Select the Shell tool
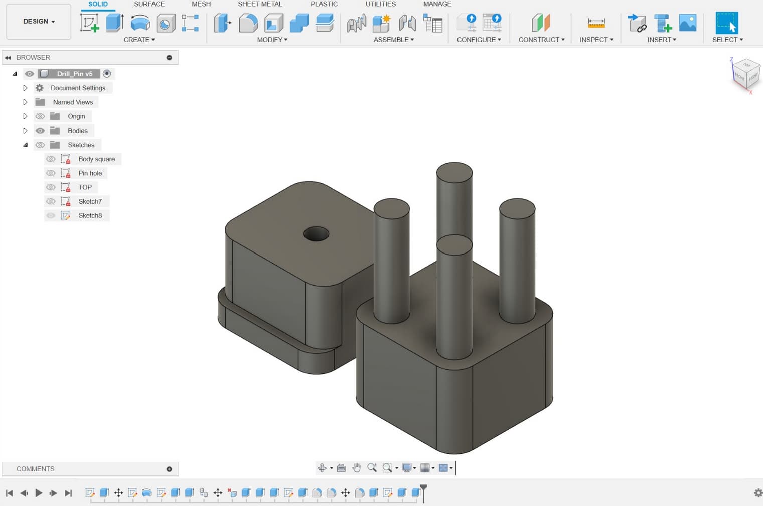Viewport: 763px width, 506px height. tap(273, 23)
